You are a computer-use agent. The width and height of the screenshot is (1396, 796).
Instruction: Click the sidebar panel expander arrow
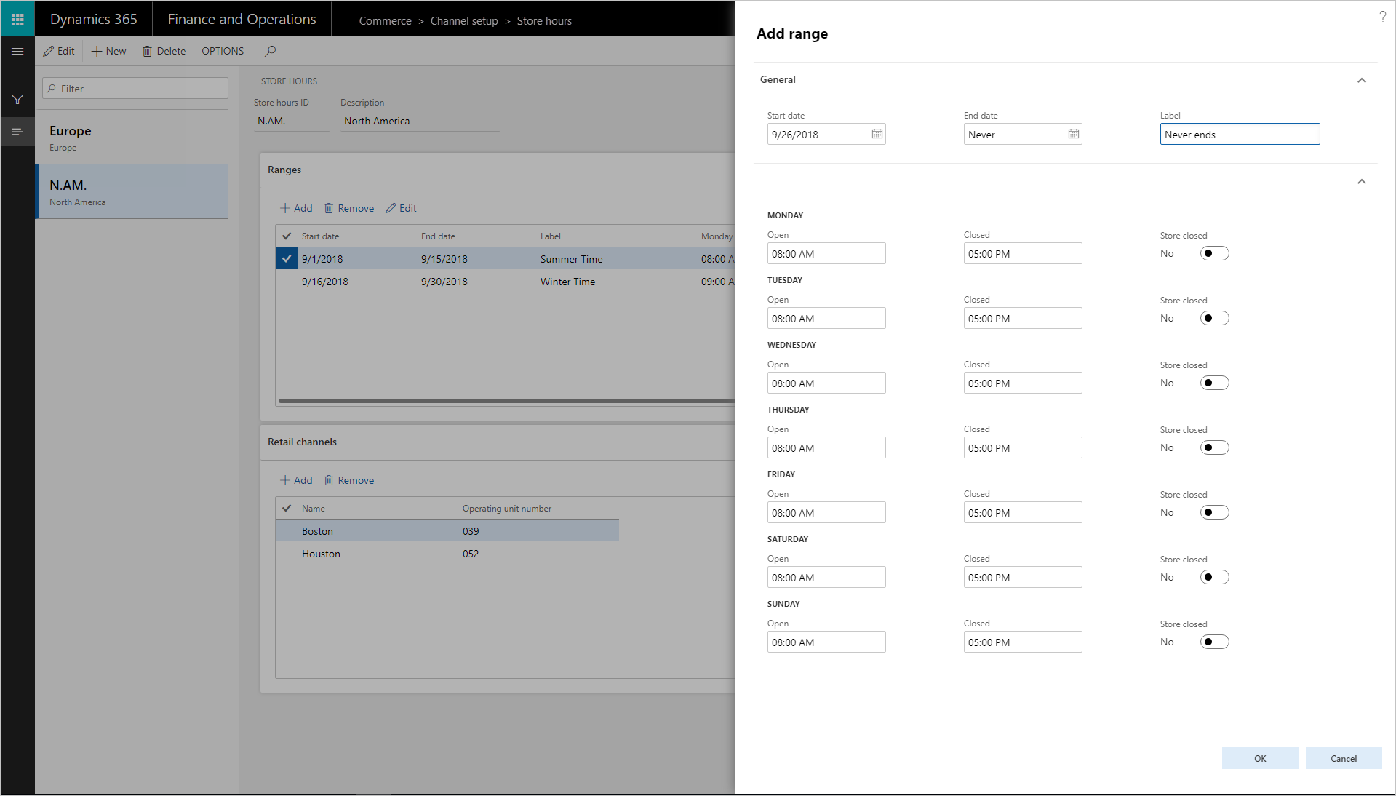tap(17, 132)
